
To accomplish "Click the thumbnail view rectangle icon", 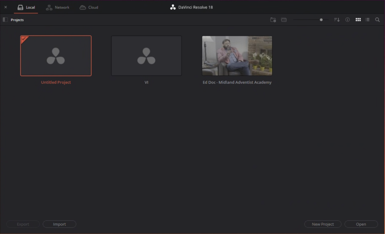I will coord(284,20).
